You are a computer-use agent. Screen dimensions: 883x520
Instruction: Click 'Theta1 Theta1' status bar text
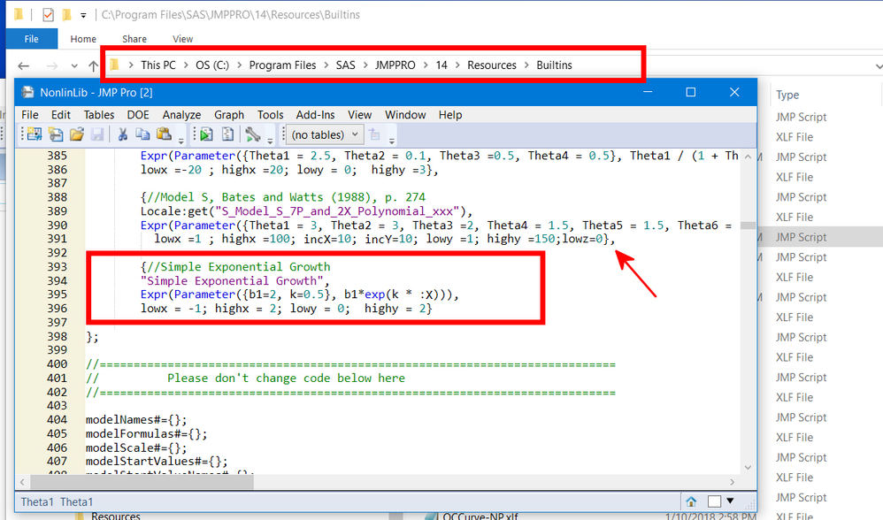(57, 502)
